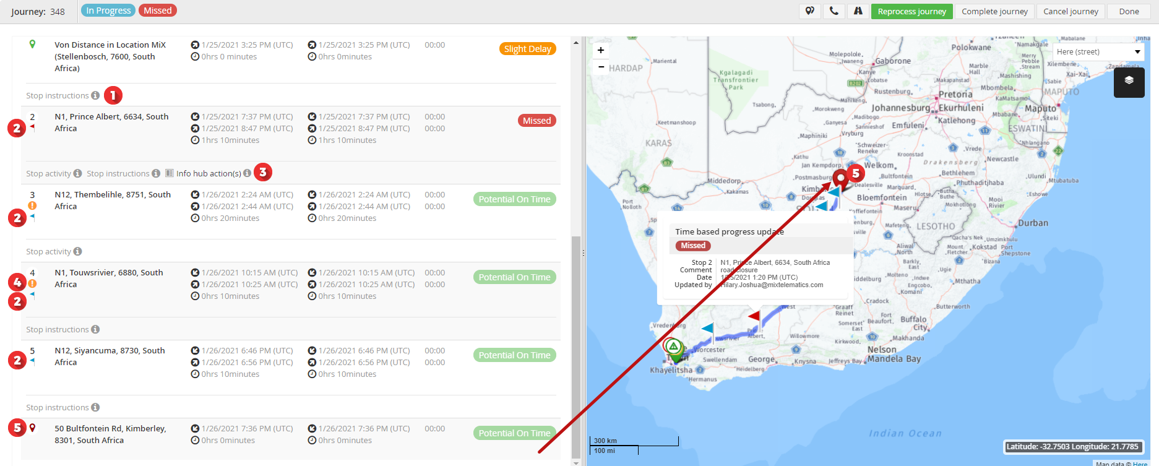
Task: Click the Latitude Longitude coordinates readout
Action: click(x=1072, y=446)
